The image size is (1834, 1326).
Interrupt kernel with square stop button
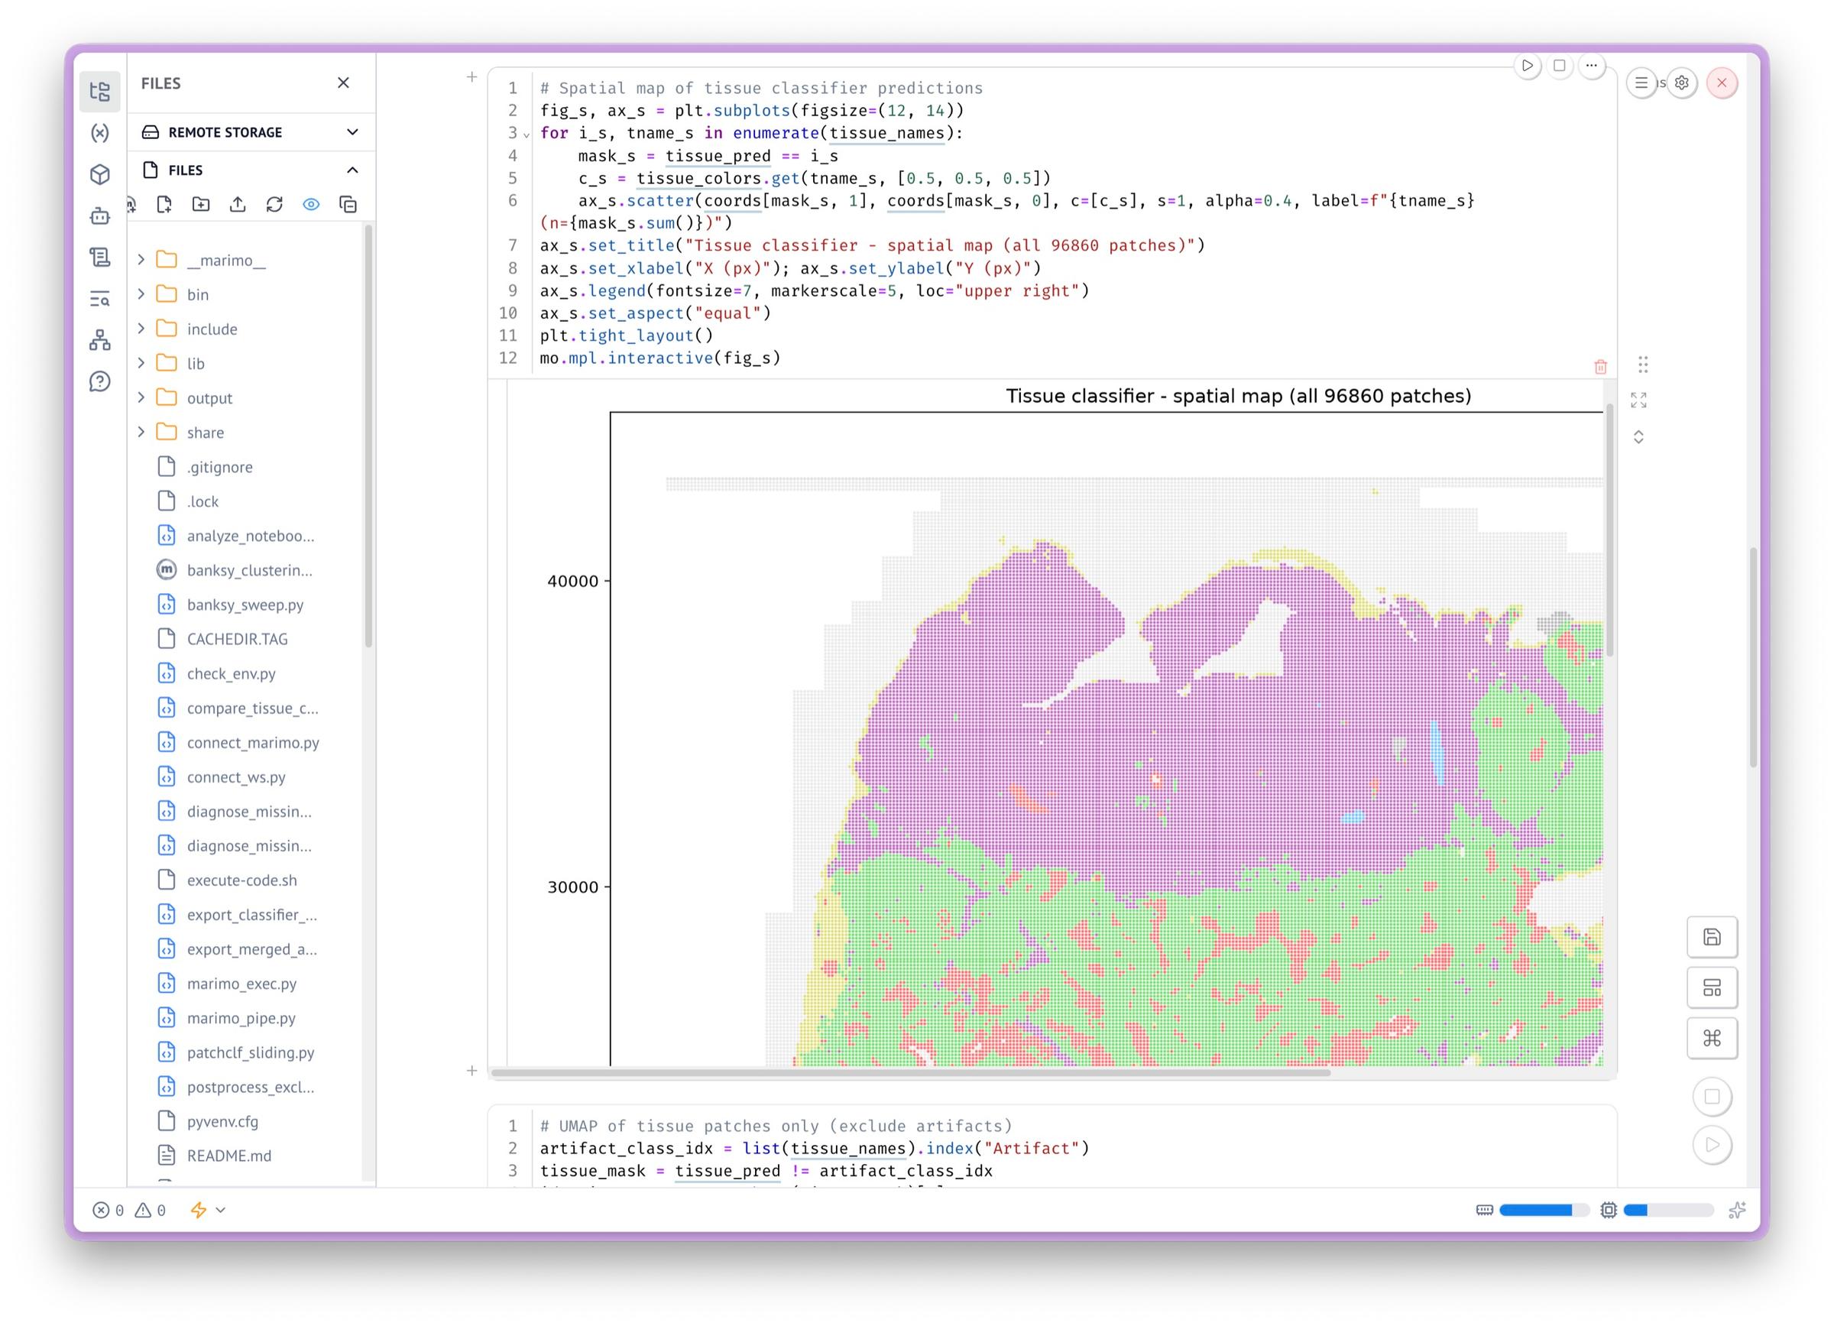tap(1712, 1097)
